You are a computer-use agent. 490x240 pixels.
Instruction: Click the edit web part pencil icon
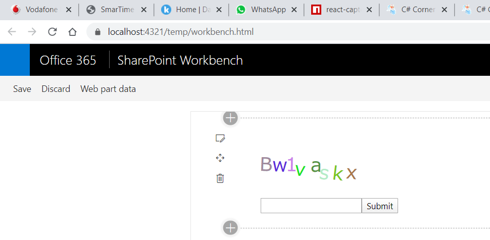pos(220,138)
